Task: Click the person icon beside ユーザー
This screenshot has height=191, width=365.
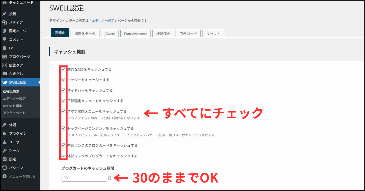Action: point(5,142)
